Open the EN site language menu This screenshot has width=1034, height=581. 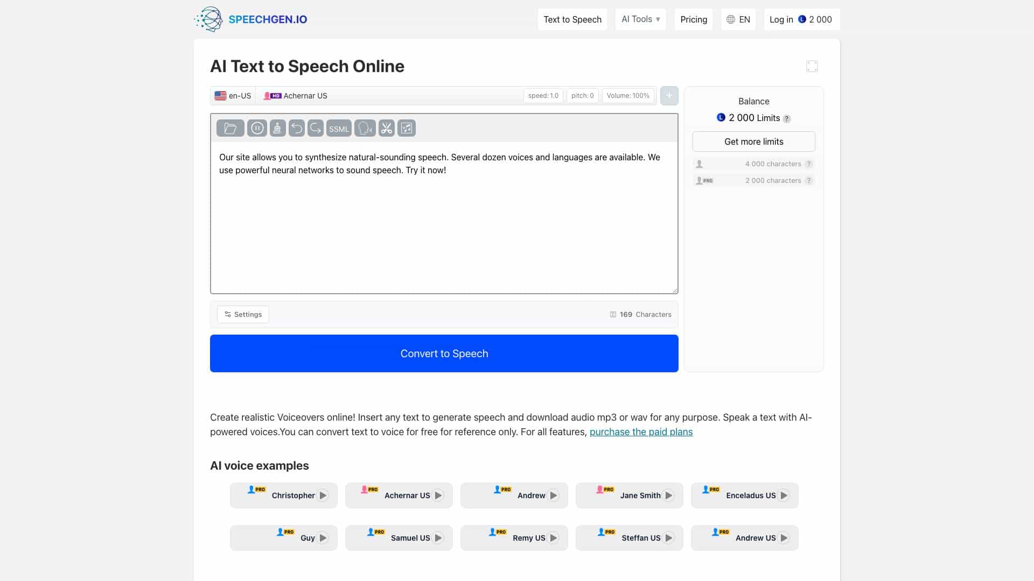738,19
